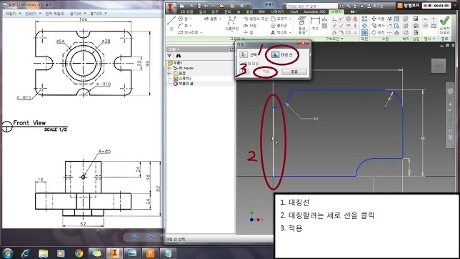Expand the Master tree node
This screenshot has height=259, width=460.
coord(169,68)
